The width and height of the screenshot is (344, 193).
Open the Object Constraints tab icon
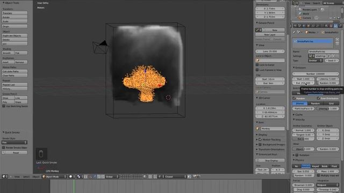point(313,26)
